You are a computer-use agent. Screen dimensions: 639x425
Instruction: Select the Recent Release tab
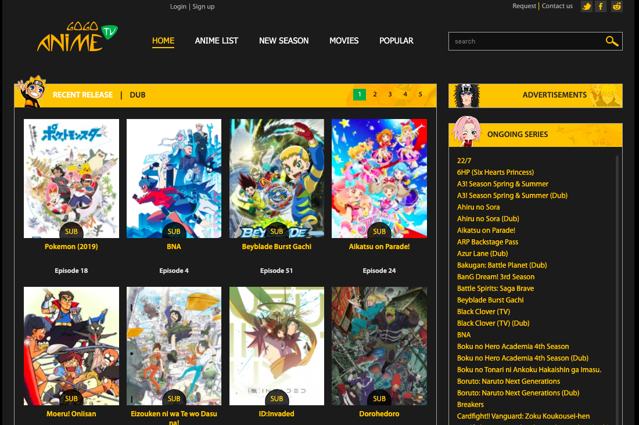(x=82, y=95)
